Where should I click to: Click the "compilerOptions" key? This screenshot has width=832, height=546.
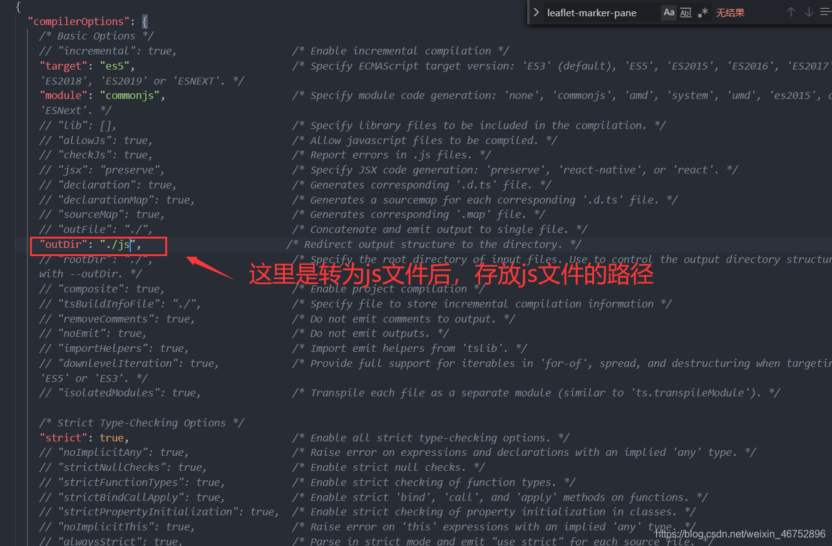click(78, 21)
